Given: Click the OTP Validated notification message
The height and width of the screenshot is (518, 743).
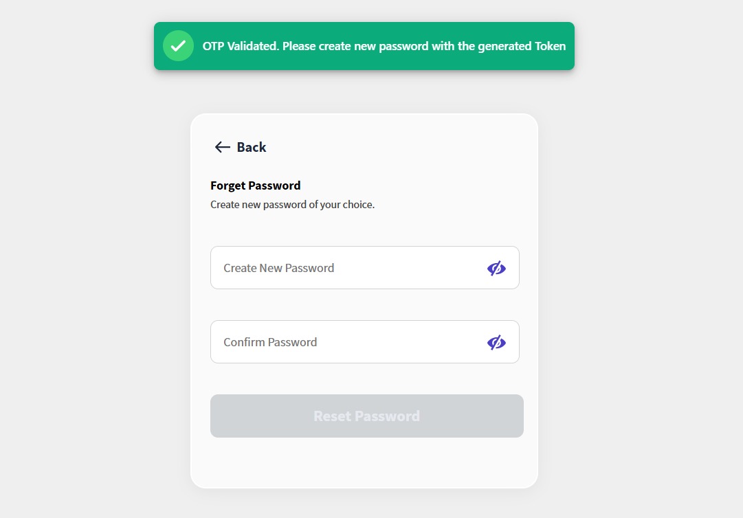Looking at the screenshot, I should pos(384,47).
